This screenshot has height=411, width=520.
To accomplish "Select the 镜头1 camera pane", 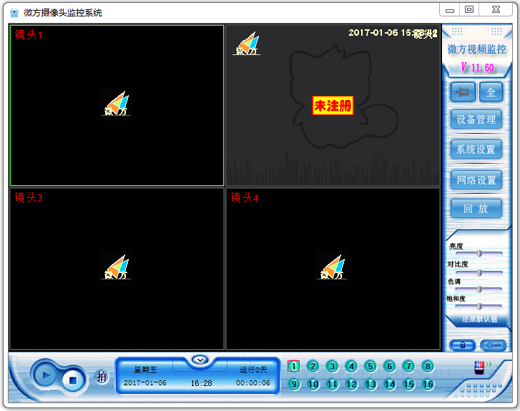I will (x=117, y=105).
